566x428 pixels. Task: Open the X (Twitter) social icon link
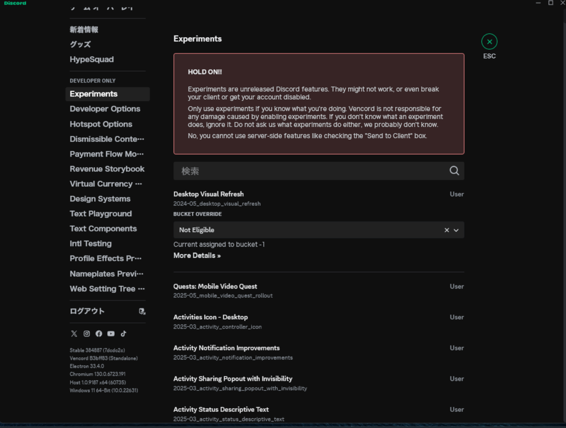(x=74, y=334)
